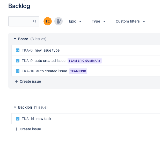Open the Custom filters dropdown
Image resolution: width=160 pixels, height=142 pixels.
click(130, 21)
